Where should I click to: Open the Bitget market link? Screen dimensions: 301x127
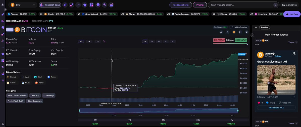pos(39,77)
